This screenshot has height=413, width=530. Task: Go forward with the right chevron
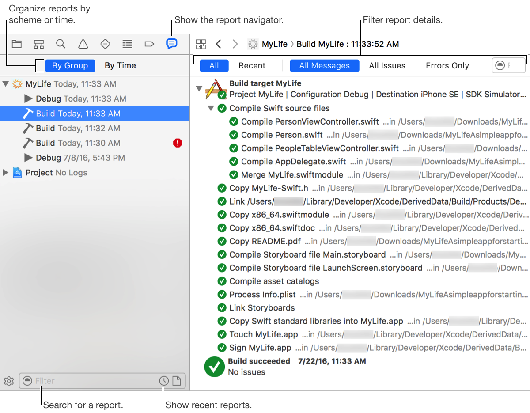click(x=235, y=44)
